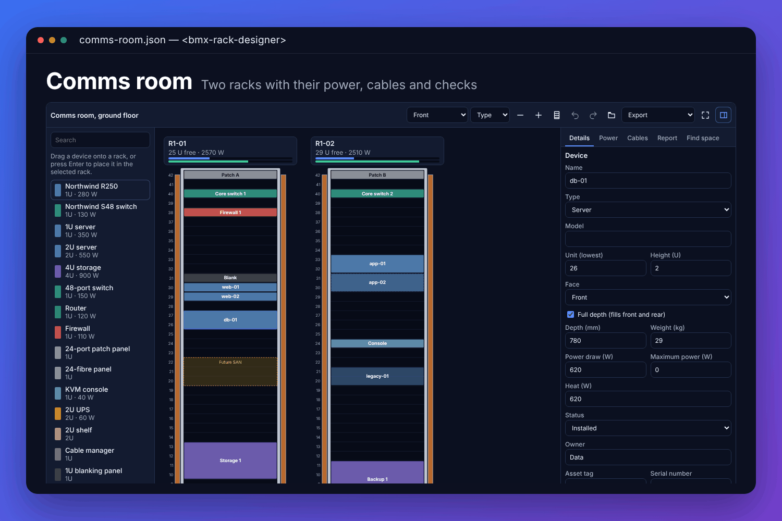782x521 pixels.
Task: Select the KVM console palette device
Action: (x=100, y=393)
